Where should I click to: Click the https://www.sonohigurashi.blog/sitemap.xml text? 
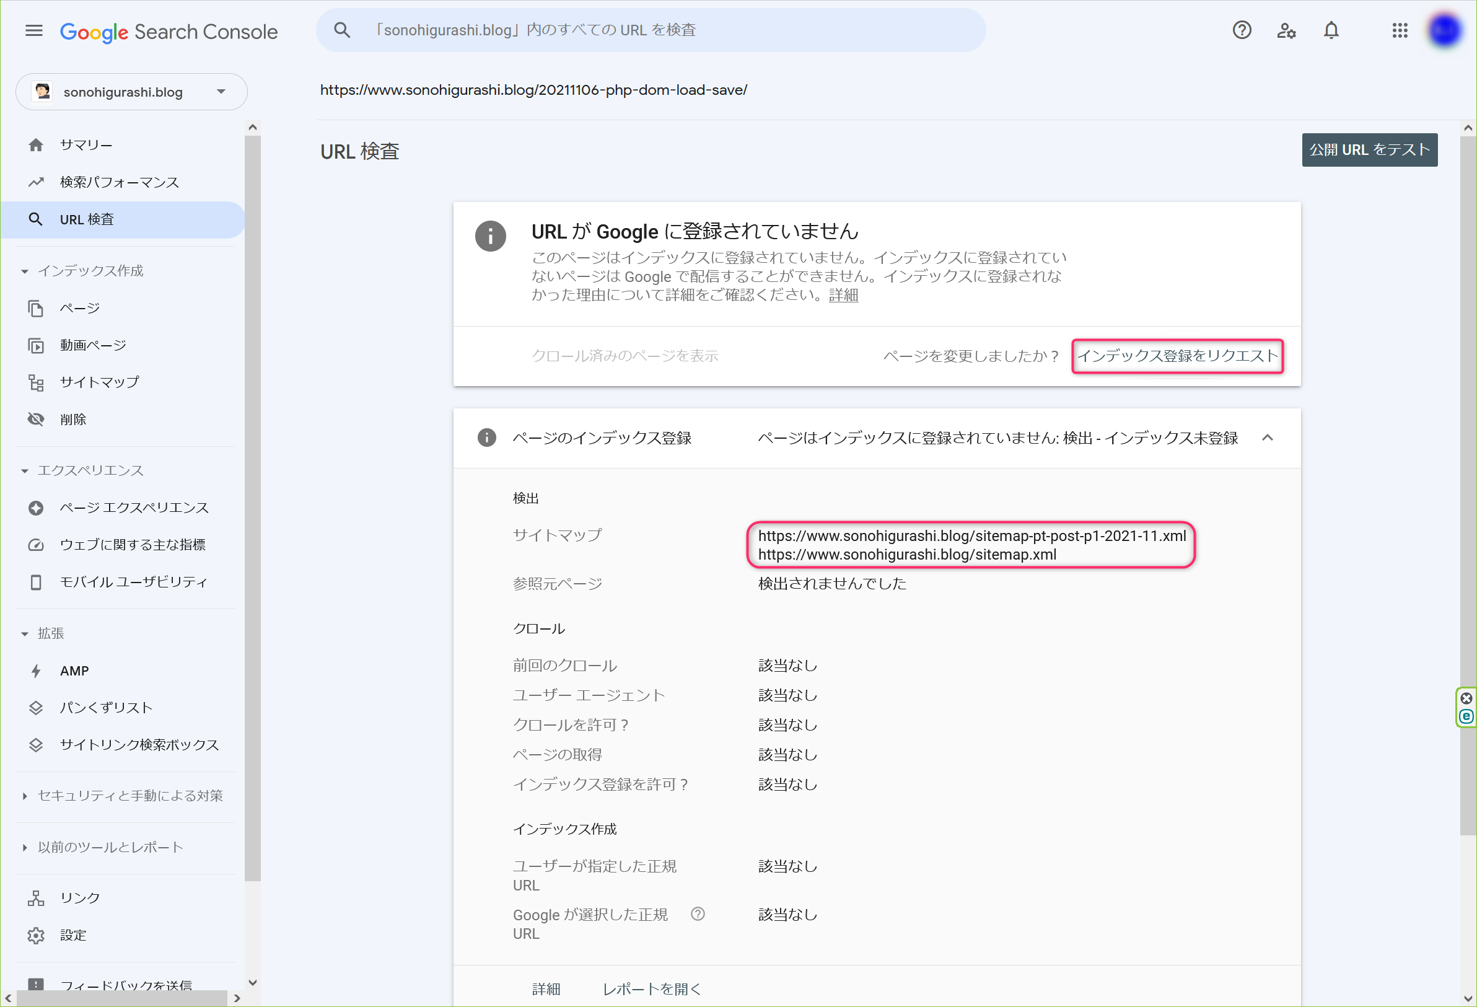[907, 555]
